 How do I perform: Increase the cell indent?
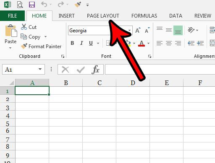200,43
